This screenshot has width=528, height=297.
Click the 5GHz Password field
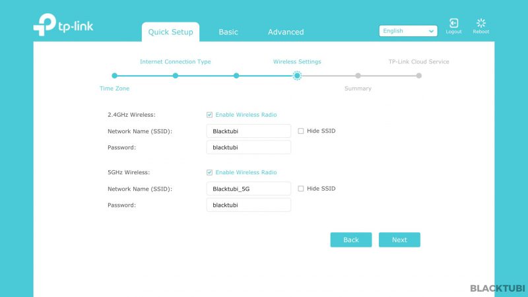point(249,205)
